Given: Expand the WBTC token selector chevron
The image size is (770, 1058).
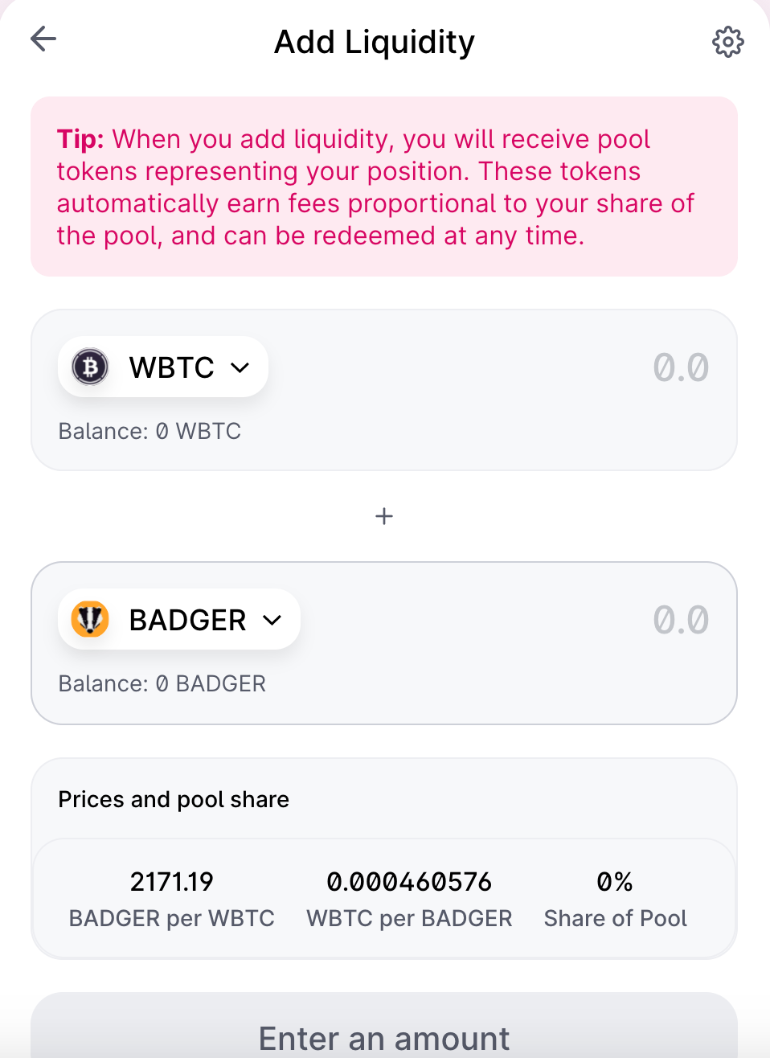Looking at the screenshot, I should [x=240, y=367].
